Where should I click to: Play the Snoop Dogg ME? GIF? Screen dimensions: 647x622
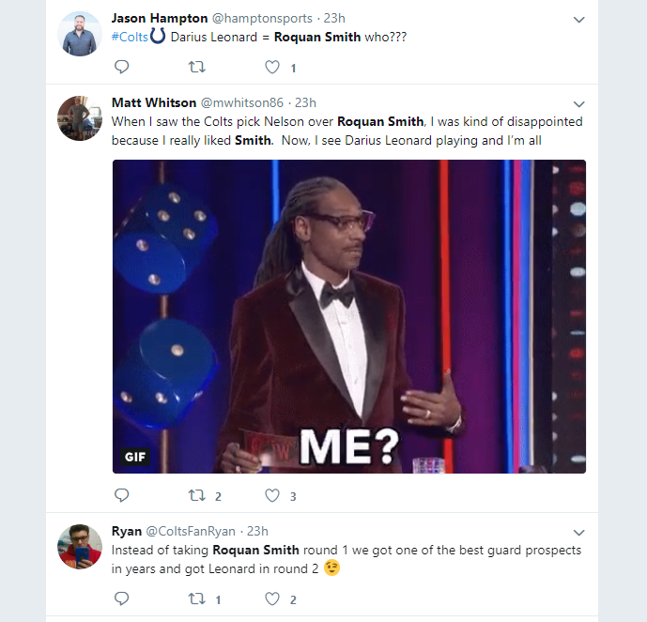coord(348,316)
